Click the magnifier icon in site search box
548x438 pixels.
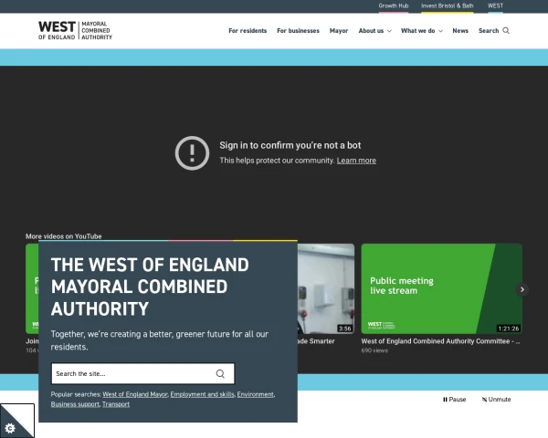tap(220, 374)
